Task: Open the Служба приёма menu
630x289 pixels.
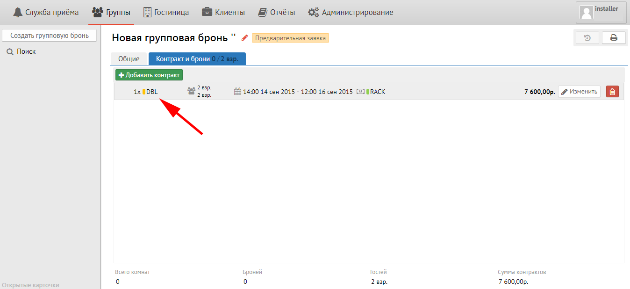Action: 46,12
